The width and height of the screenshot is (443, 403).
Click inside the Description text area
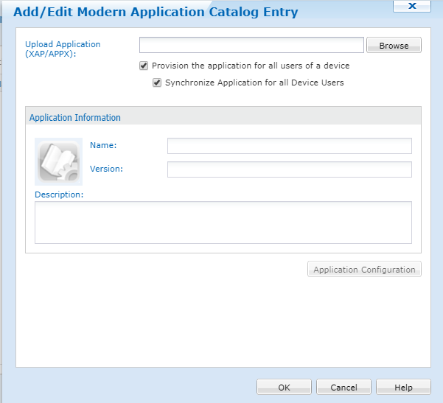(223, 222)
